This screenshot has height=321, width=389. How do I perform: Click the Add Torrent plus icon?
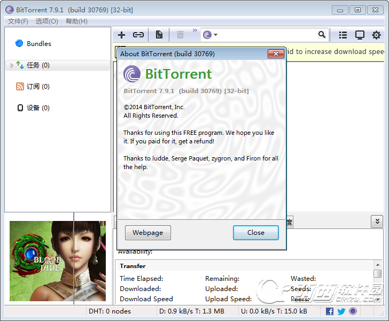click(x=121, y=35)
